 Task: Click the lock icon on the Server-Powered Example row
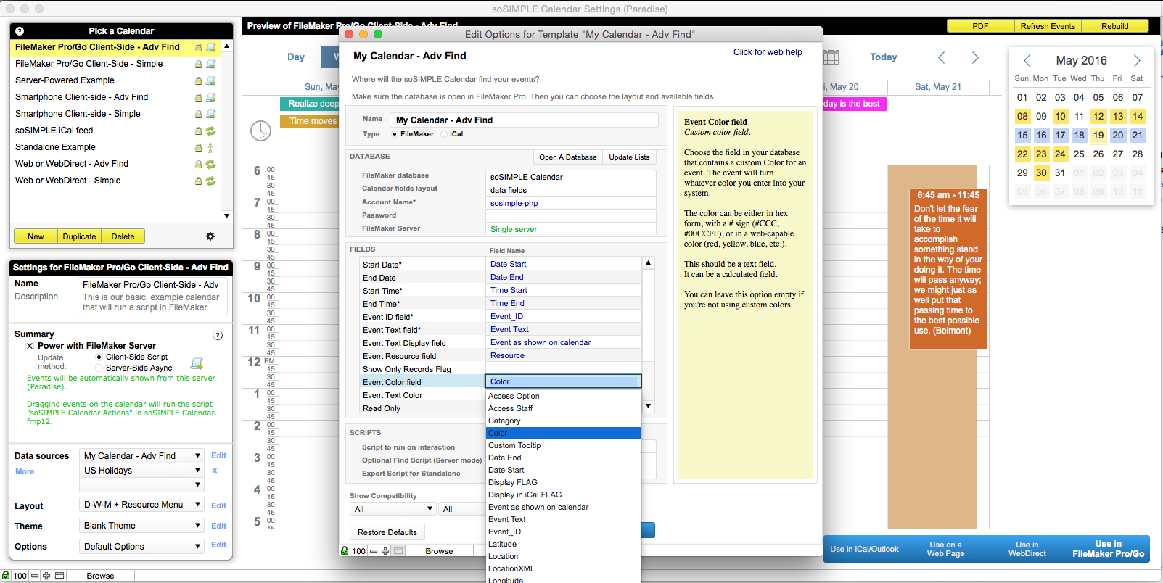coord(198,80)
